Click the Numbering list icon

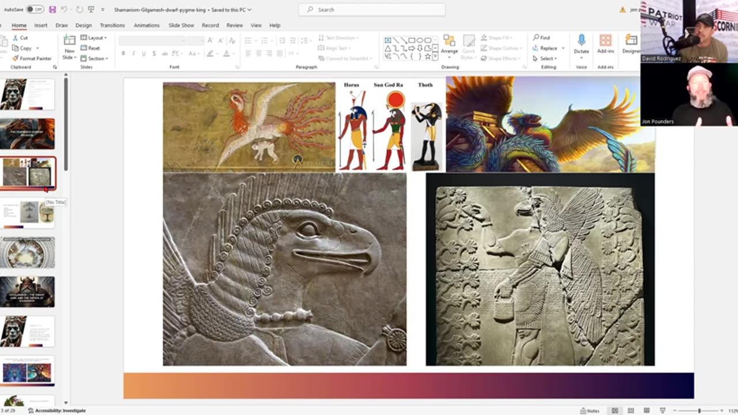point(263,40)
